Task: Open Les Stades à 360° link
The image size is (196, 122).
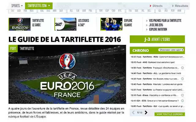Action: point(84,23)
